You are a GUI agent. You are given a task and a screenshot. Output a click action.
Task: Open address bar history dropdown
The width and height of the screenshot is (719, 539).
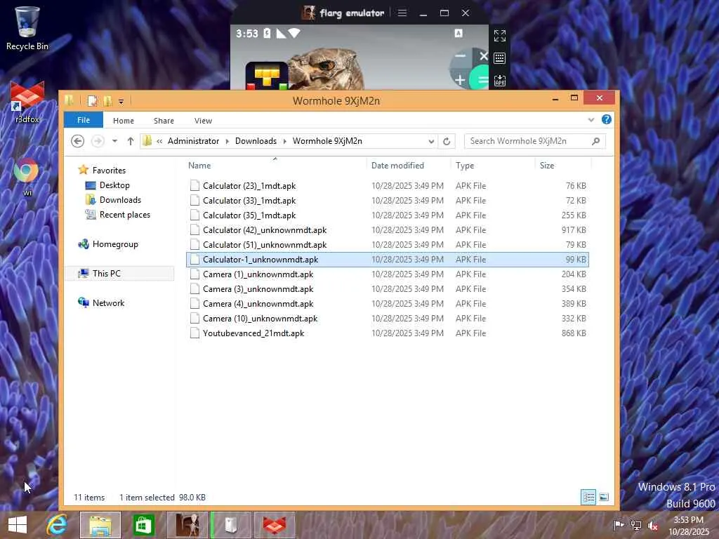point(431,141)
